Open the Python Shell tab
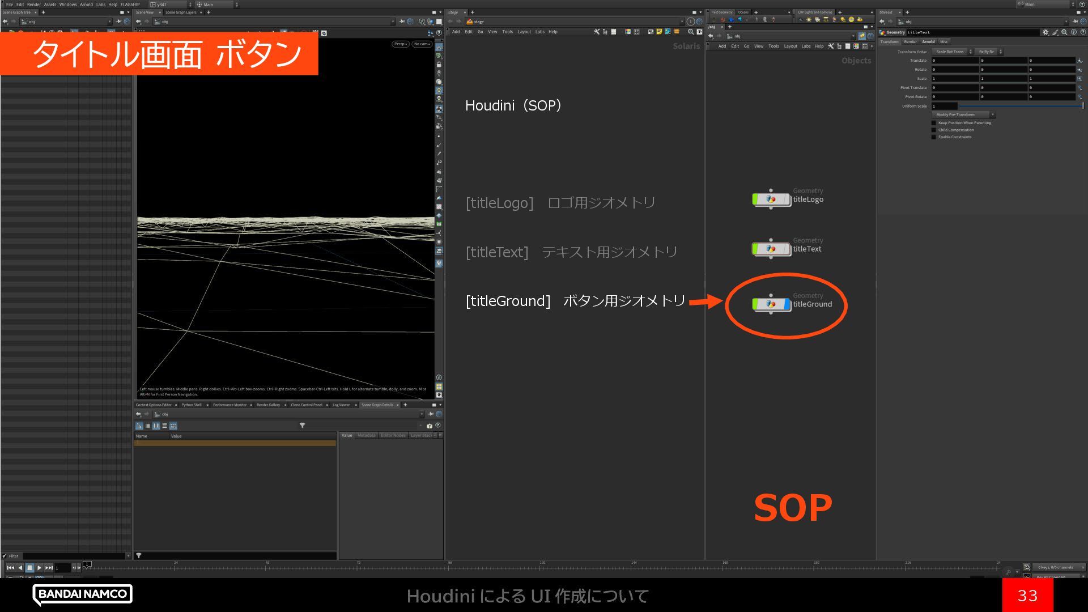 [192, 405]
